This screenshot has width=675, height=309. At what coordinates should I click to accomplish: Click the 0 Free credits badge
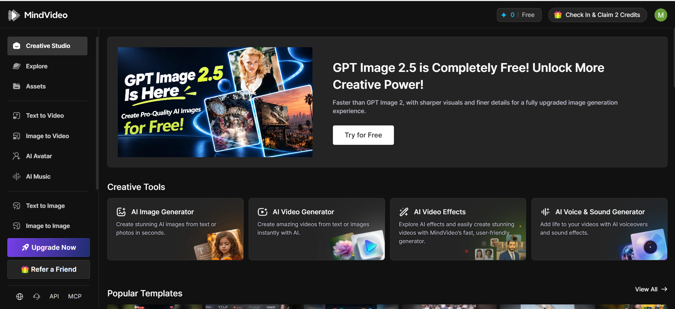tap(519, 15)
